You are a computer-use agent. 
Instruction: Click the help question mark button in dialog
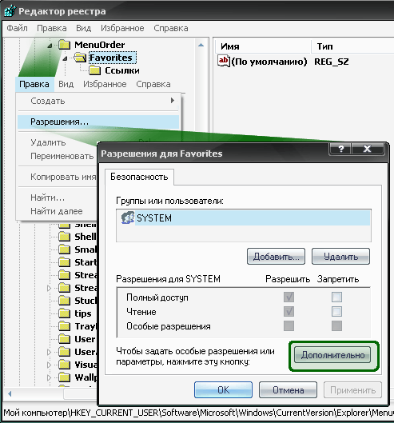coord(340,149)
